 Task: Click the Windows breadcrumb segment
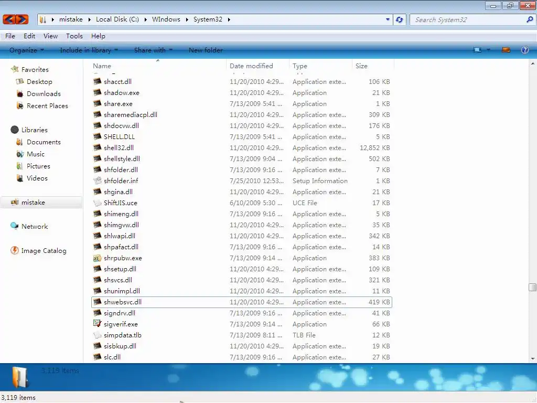(x=166, y=19)
